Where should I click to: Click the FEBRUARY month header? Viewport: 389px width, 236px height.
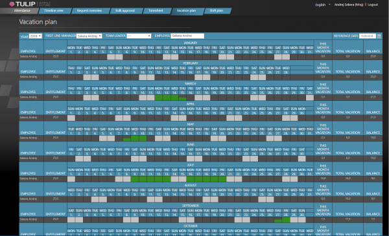190,63
